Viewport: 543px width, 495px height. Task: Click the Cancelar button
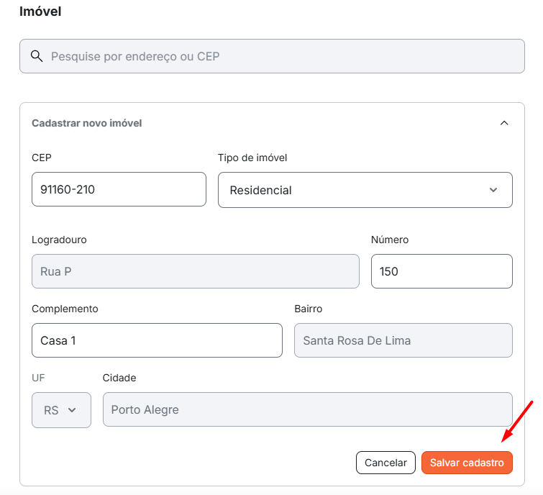click(x=385, y=463)
